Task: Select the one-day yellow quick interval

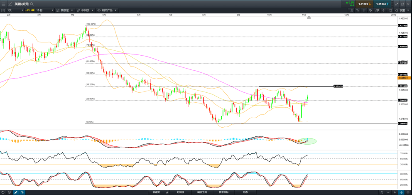Action: [x=28, y=10]
